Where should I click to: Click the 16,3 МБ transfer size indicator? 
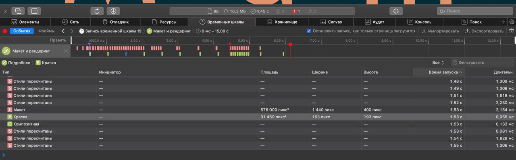tap(235, 11)
